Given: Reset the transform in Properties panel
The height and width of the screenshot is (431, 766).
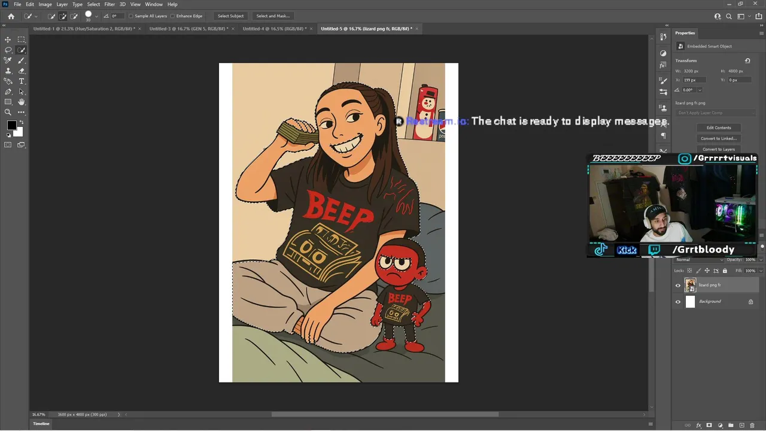Looking at the screenshot, I should pos(747,60).
